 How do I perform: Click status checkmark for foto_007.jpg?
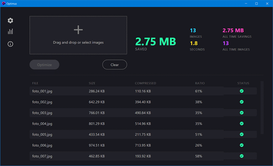coord(241,156)
